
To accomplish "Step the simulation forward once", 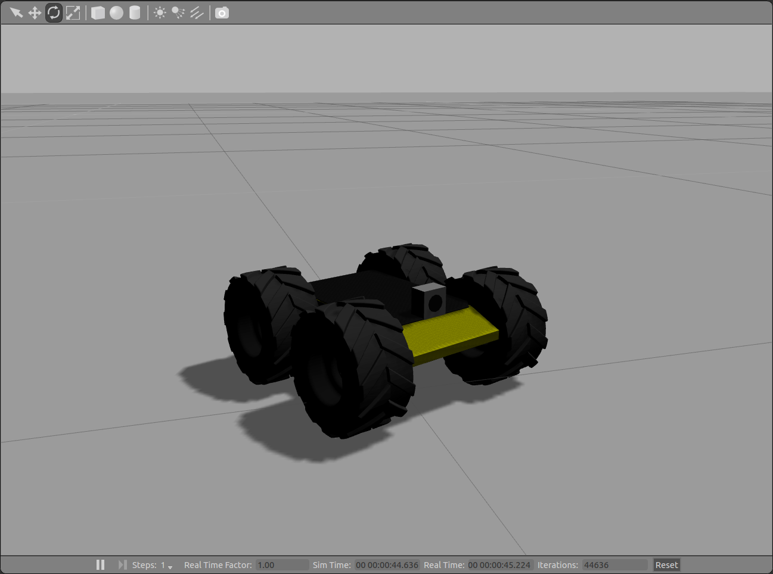I will pyautogui.click(x=123, y=564).
